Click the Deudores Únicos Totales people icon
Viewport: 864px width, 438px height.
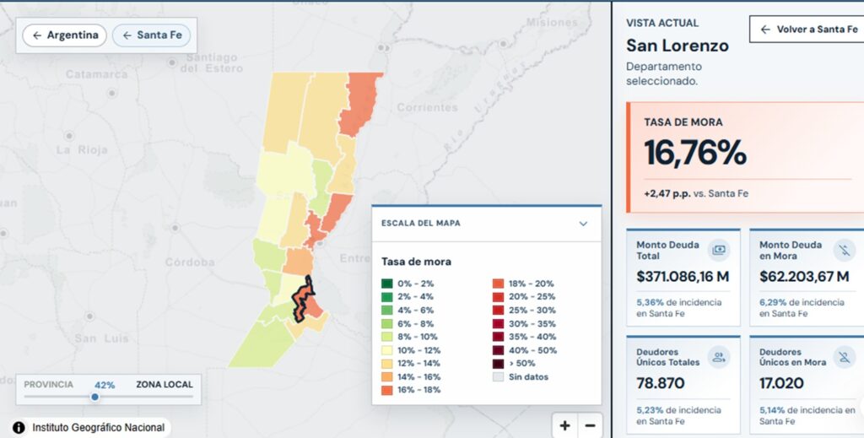719,357
